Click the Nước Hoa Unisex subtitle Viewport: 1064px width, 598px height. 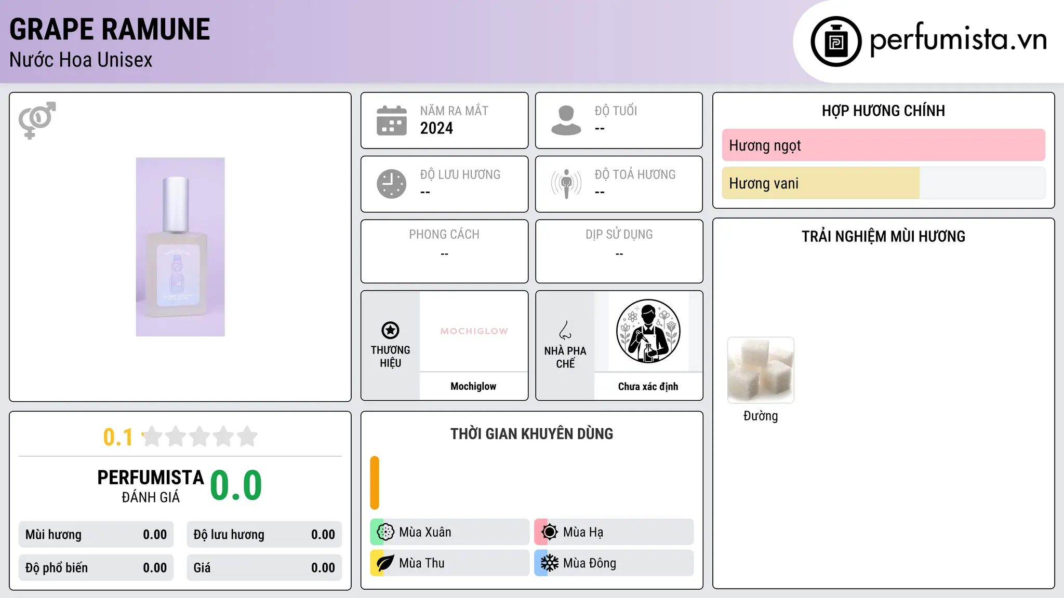click(x=81, y=60)
